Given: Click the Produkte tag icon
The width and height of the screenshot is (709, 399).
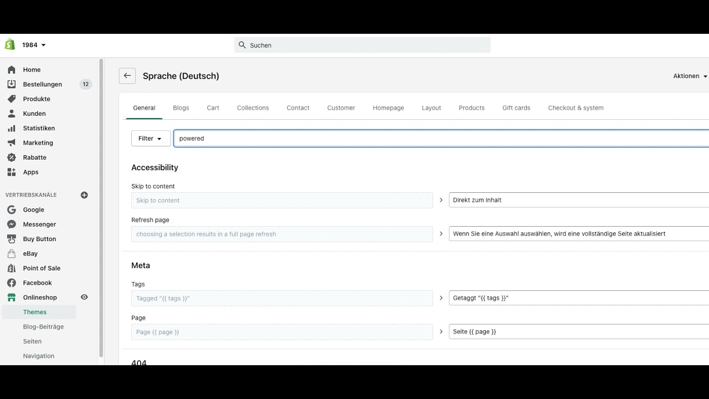Looking at the screenshot, I should coord(12,99).
